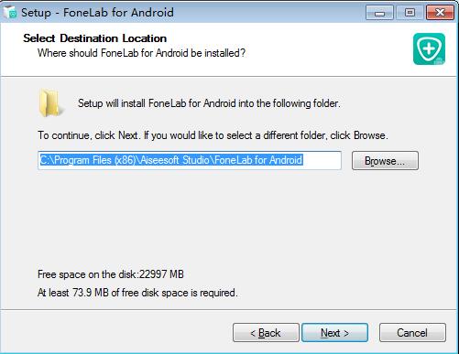The image size is (459, 354).
Task: Click the FoneLab shield logo icon
Action: pos(429,48)
